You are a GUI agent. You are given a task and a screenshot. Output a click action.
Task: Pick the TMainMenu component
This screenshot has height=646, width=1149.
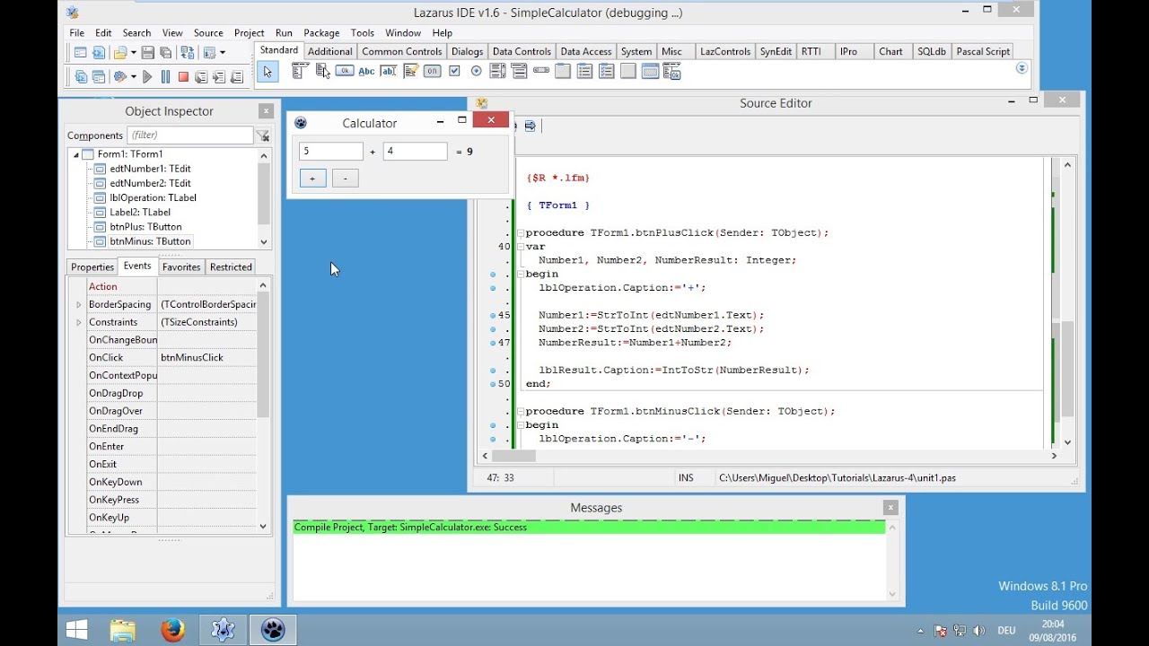pyautogui.click(x=300, y=72)
